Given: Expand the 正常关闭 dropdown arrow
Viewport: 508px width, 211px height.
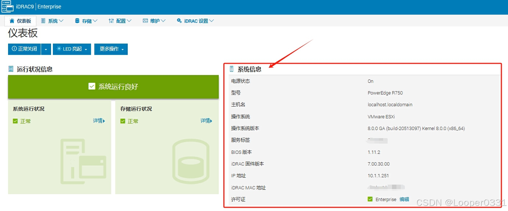Looking at the screenshot, I should click(x=46, y=49).
